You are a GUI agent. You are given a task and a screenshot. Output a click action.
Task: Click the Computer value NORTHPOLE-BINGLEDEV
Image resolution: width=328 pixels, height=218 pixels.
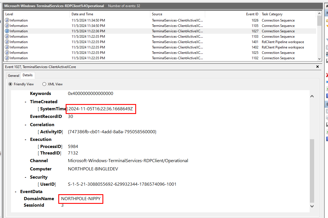93,169
